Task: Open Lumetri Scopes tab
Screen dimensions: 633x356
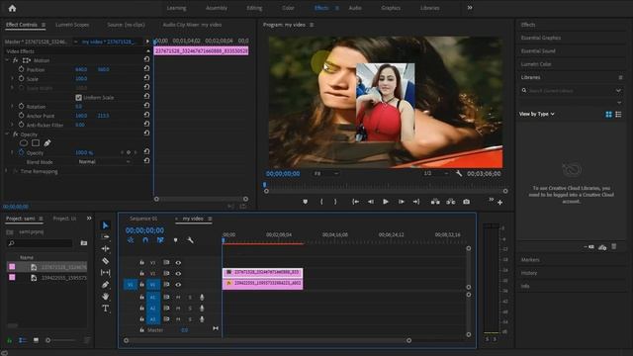Action: (x=72, y=25)
